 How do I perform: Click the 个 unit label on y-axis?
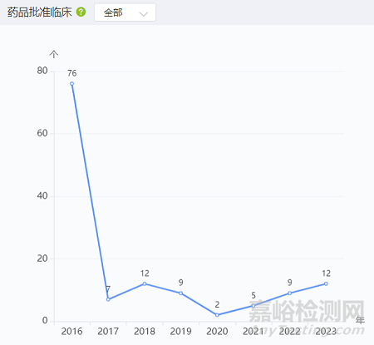tap(54, 54)
